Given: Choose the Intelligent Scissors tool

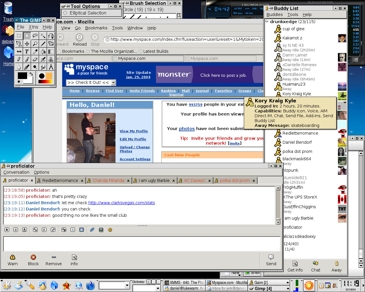Looking at the screenshot, I should pyautogui.click(x=19, y=44).
